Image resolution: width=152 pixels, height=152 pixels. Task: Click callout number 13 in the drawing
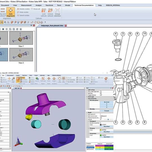point(144,33)
